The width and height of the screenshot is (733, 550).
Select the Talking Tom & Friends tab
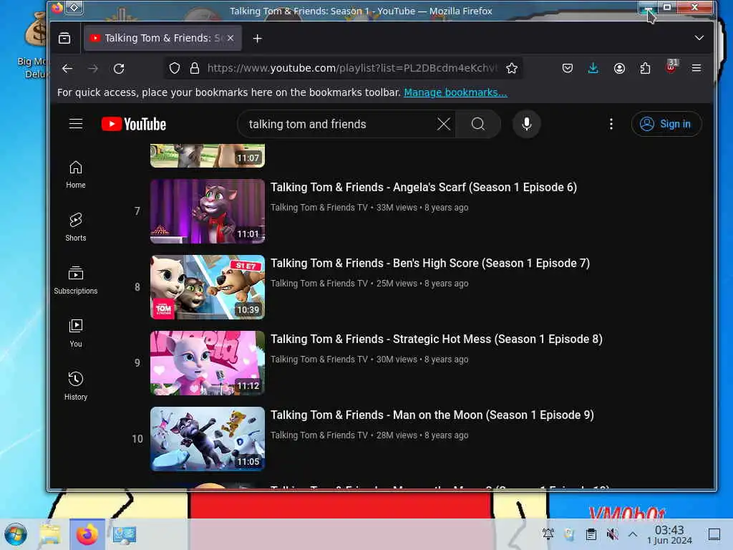click(162, 38)
